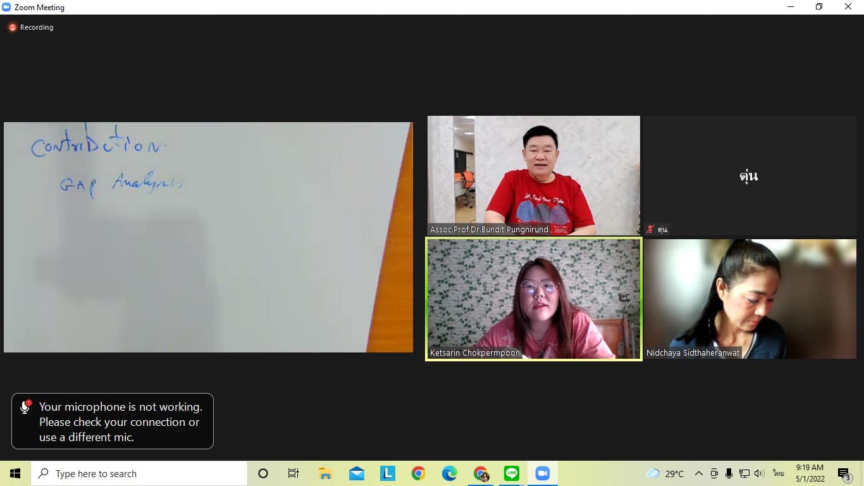Select Ketsarin Chokpermpoon's video tile
Viewport: 864px width, 486px height.
point(534,299)
